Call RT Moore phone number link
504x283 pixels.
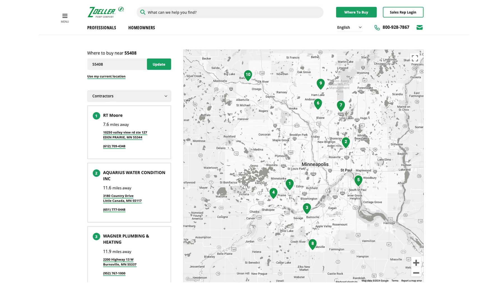pos(114,146)
